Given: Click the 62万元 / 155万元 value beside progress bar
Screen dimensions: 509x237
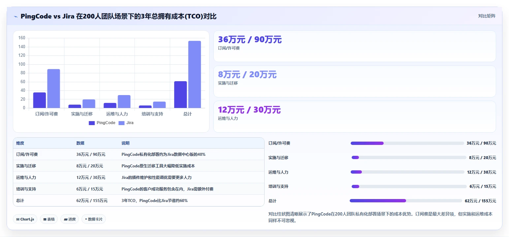Looking at the screenshot, I should [480, 201].
